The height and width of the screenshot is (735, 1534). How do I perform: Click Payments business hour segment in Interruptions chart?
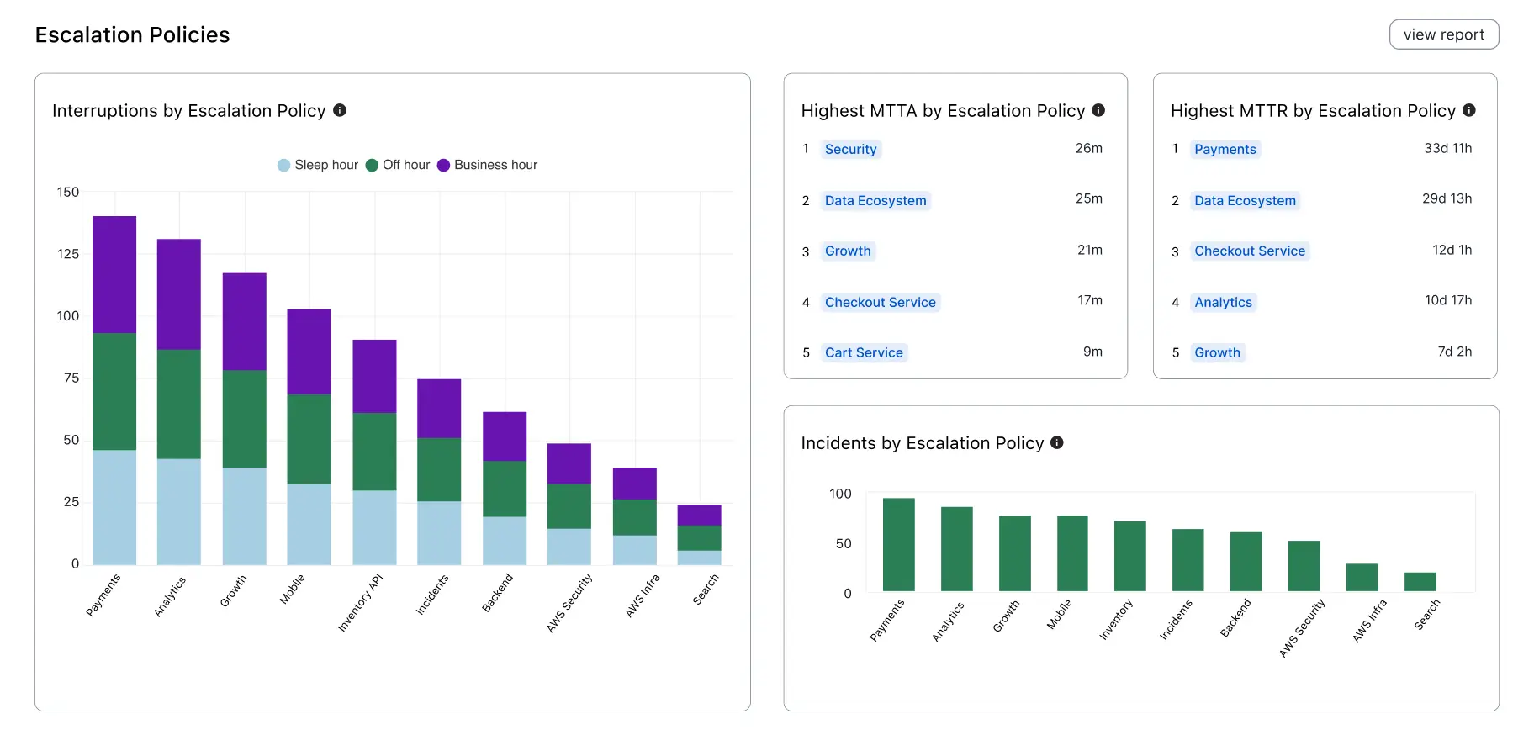114,274
